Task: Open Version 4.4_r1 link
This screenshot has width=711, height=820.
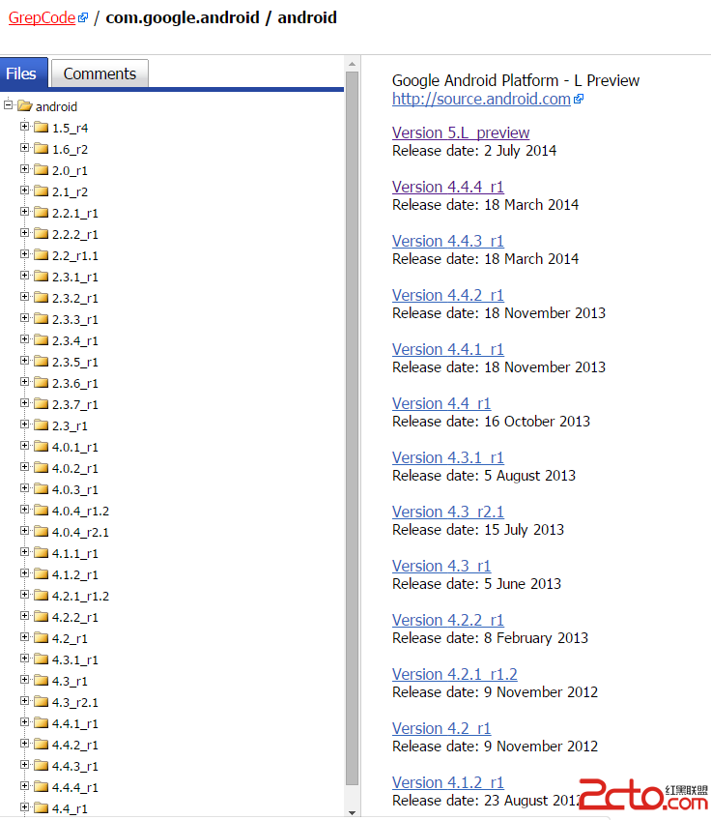Action: click(x=441, y=404)
